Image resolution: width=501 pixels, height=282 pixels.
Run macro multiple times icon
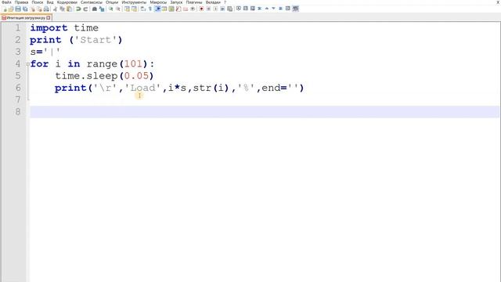[x=222, y=9]
